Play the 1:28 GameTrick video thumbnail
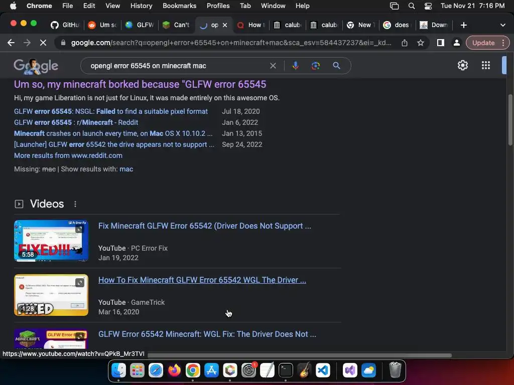The height and width of the screenshot is (385, 514). click(x=51, y=295)
